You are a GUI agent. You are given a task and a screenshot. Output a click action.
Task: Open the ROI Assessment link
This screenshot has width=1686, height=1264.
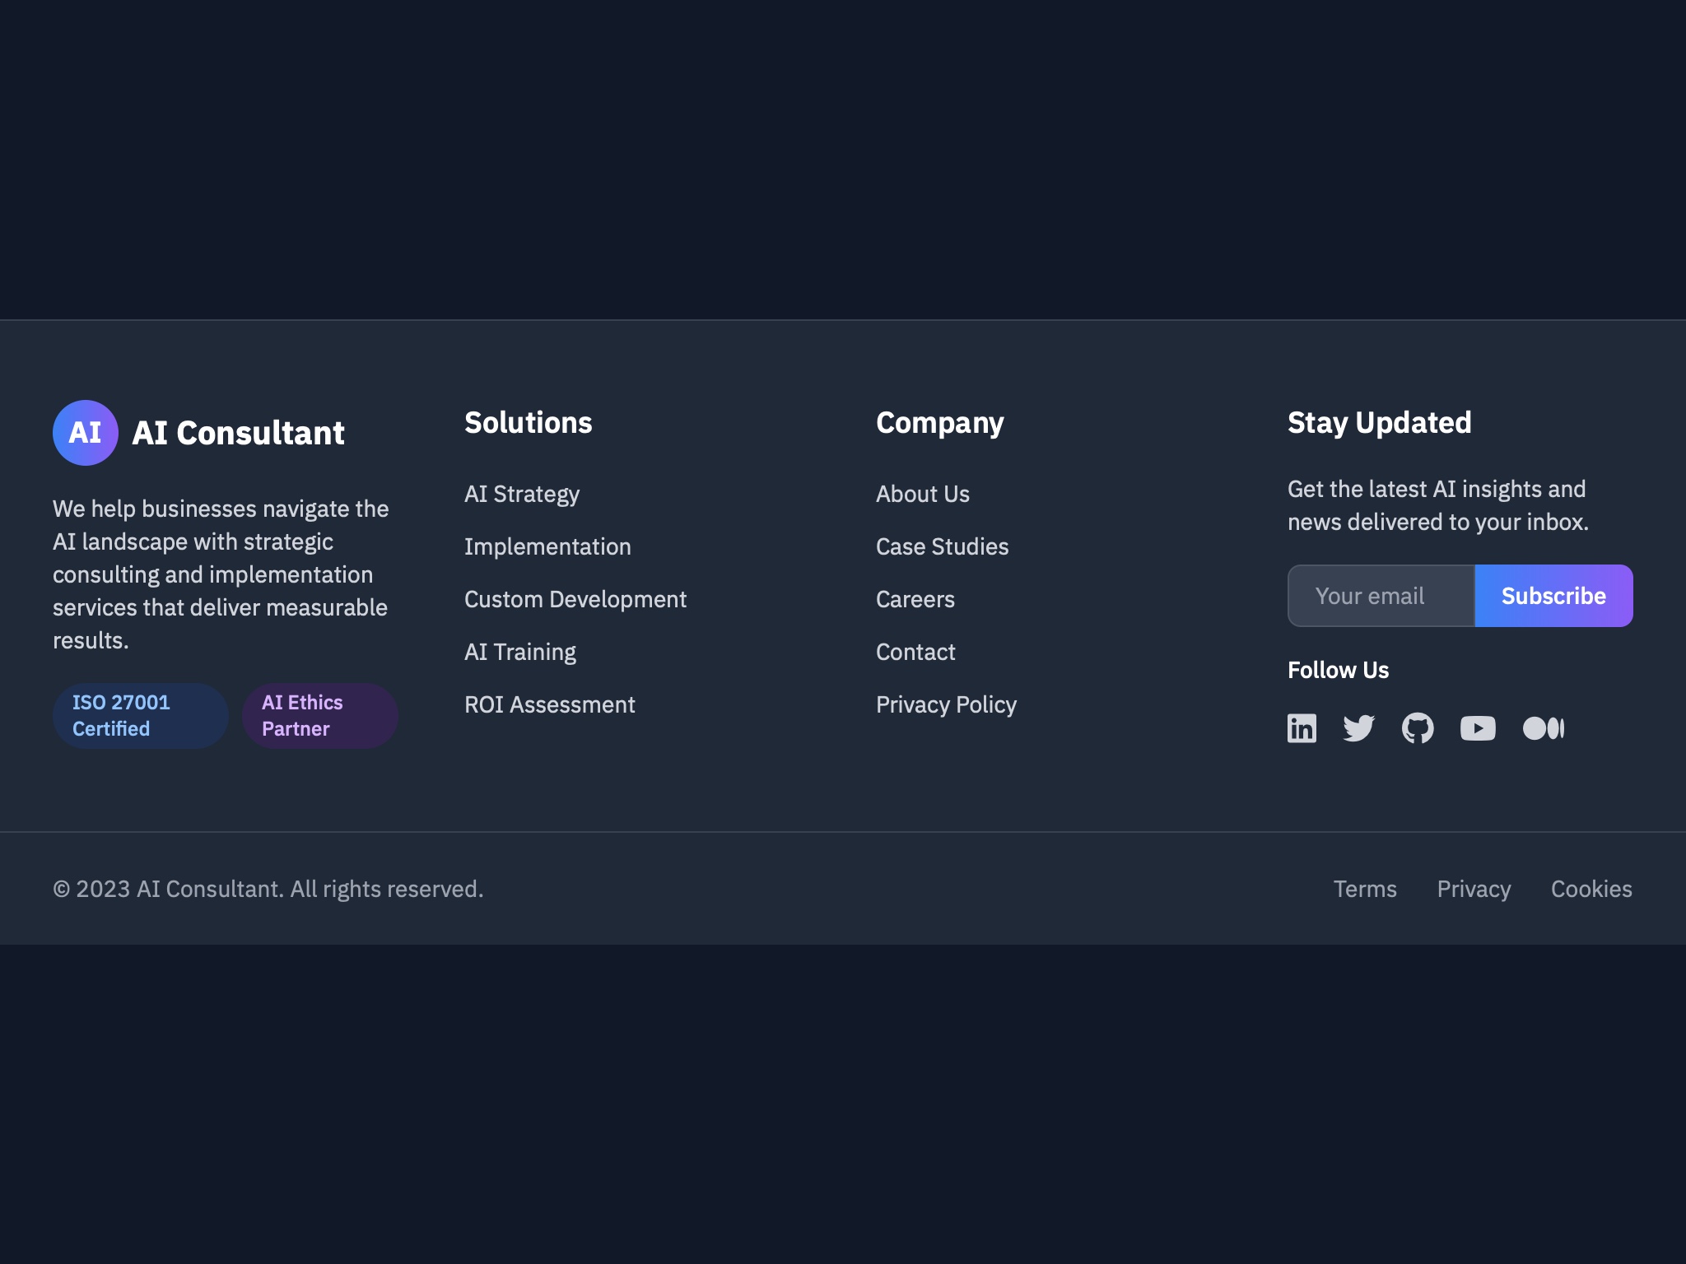click(x=550, y=704)
